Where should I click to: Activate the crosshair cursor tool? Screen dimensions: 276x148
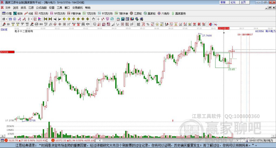(x=98, y=19)
